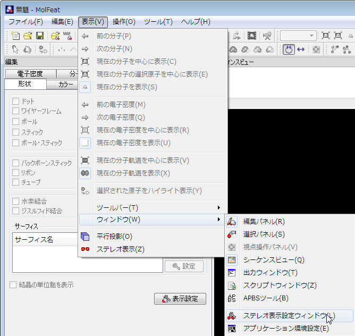Enable the リボン checkbox

(15, 172)
